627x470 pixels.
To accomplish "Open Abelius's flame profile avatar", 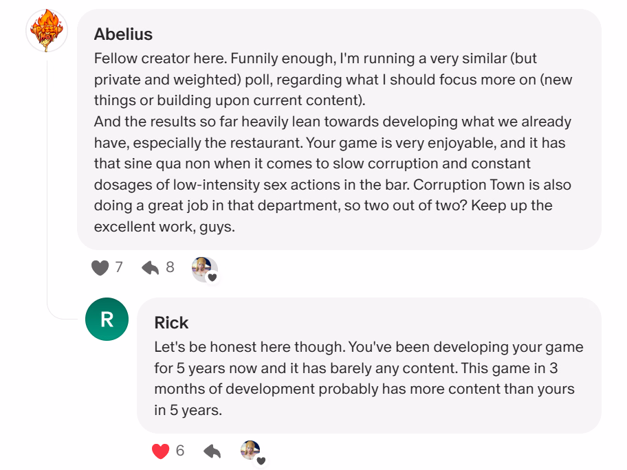I will click(47, 32).
